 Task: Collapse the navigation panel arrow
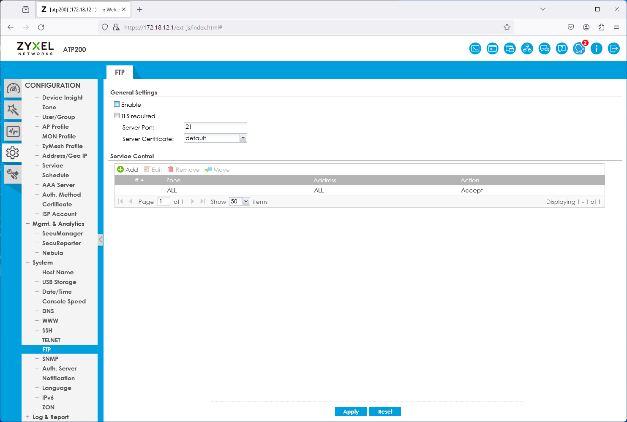coord(100,240)
